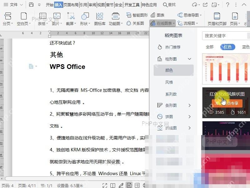The height and width of the screenshot is (188, 250).
Task: Select the 红色 color filter
Action: click(x=228, y=47)
